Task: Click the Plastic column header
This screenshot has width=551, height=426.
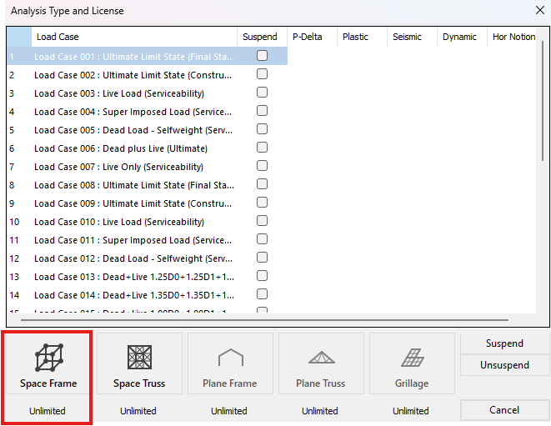Action: click(362, 37)
